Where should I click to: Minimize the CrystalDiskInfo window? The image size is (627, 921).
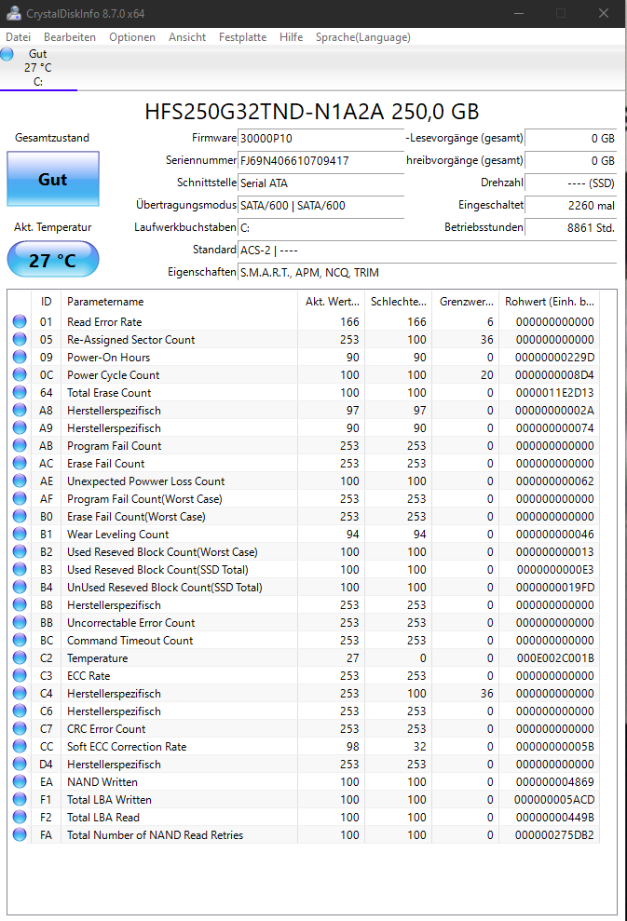(519, 14)
